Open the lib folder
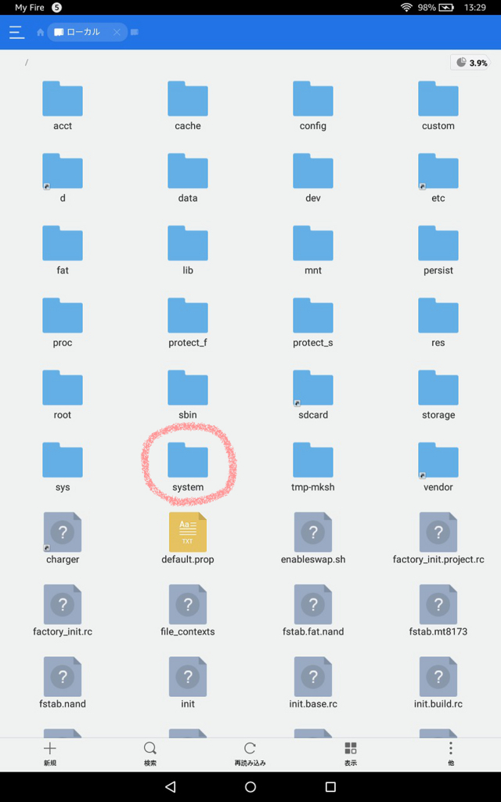 [188, 250]
